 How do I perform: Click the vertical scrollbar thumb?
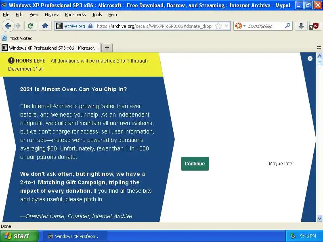click(x=319, y=62)
